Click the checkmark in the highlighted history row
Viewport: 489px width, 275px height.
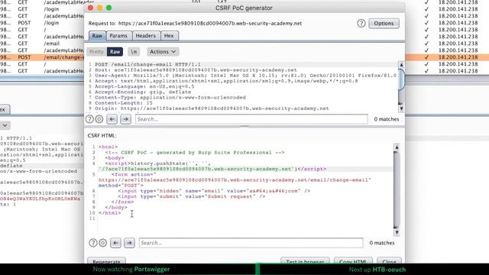click(x=426, y=57)
